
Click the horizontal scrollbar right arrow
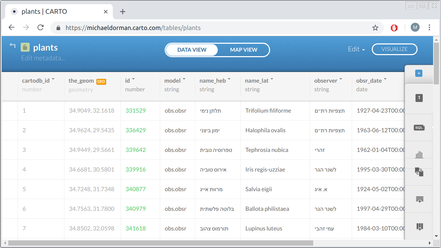[430, 243]
